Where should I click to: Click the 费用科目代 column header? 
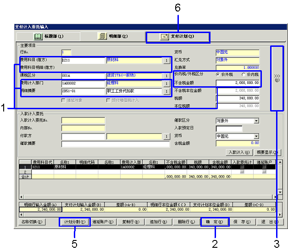tap(43, 162)
